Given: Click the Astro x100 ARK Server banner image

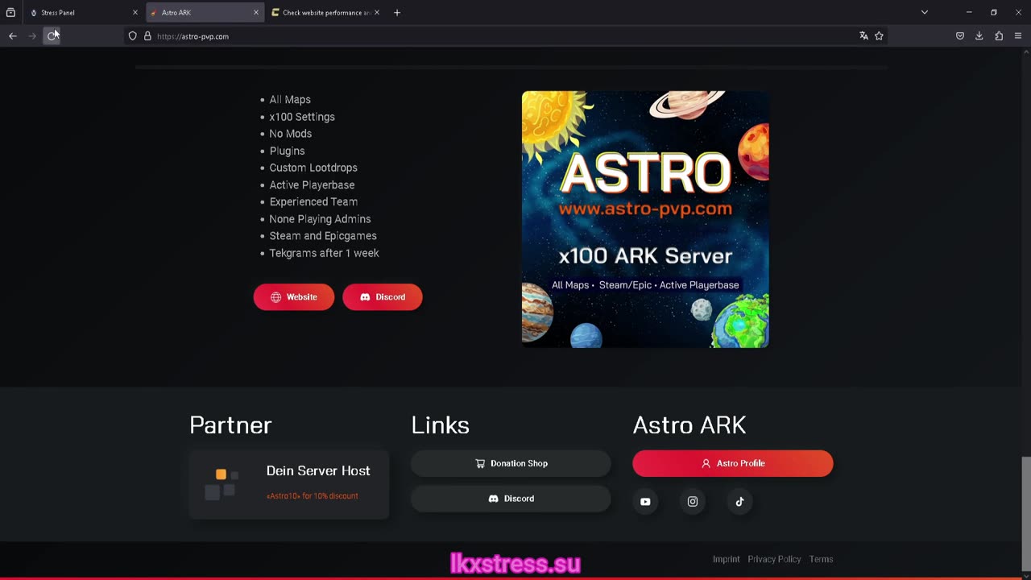Looking at the screenshot, I should 645,219.
